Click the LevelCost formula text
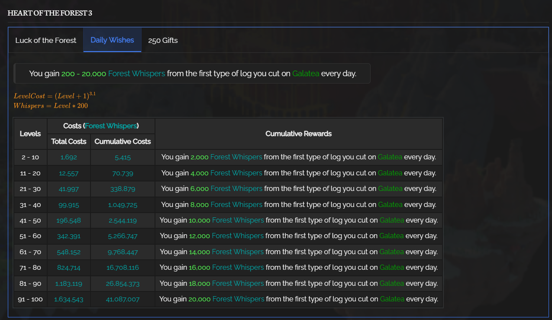Screen dimensions: 552x320 (54, 96)
